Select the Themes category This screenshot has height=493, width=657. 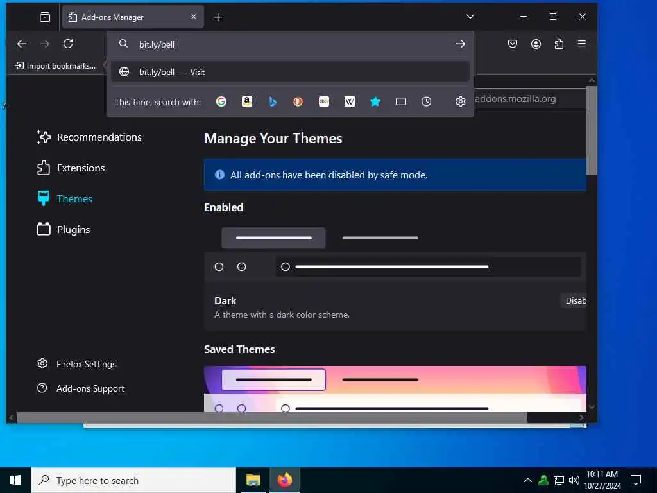coord(65,199)
